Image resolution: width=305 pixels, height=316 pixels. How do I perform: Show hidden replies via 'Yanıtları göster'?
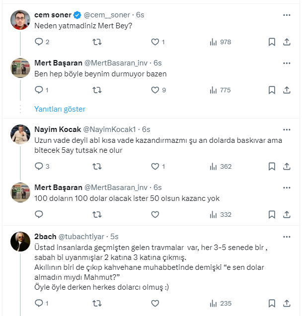(x=60, y=109)
